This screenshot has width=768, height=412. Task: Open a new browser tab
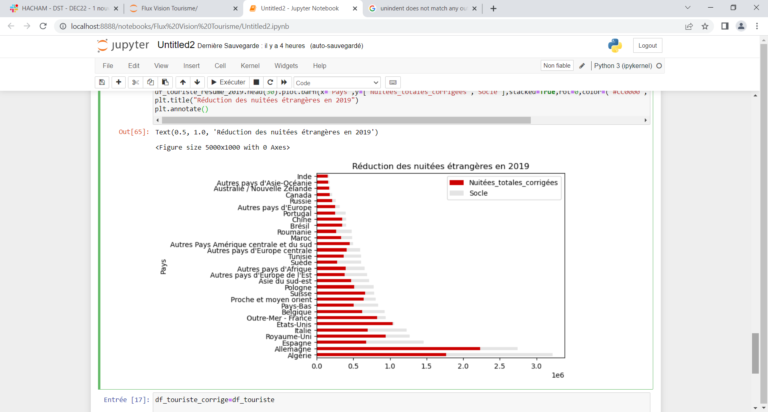[494, 8]
